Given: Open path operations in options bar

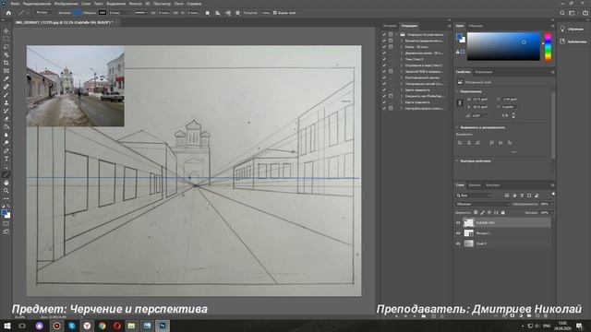Looking at the screenshot, I should (x=207, y=13).
